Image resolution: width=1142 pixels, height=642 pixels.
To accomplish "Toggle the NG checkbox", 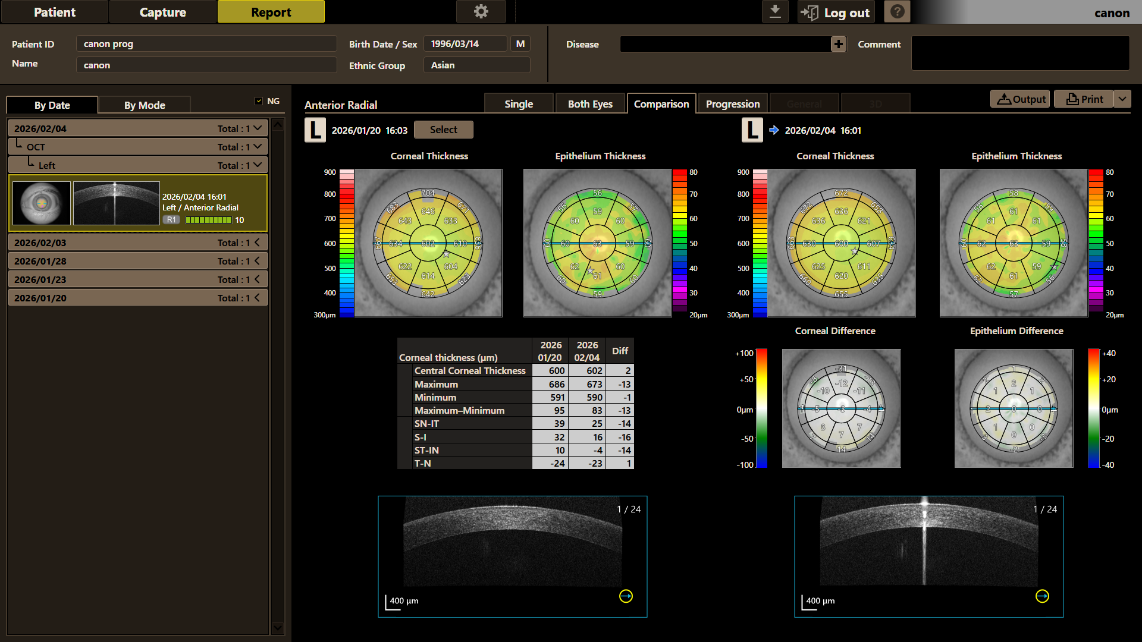I will point(259,101).
